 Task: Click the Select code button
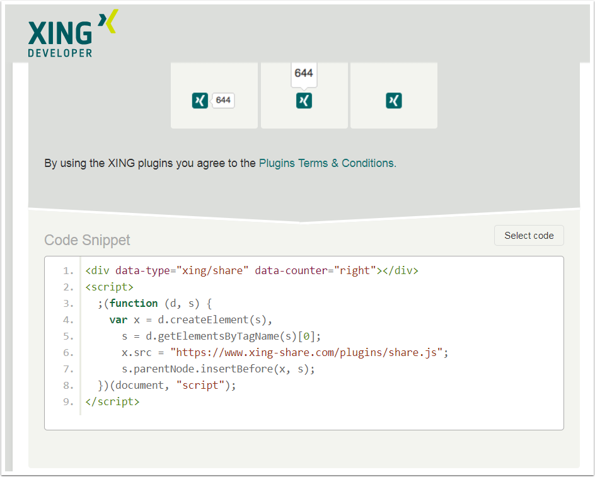coord(529,236)
